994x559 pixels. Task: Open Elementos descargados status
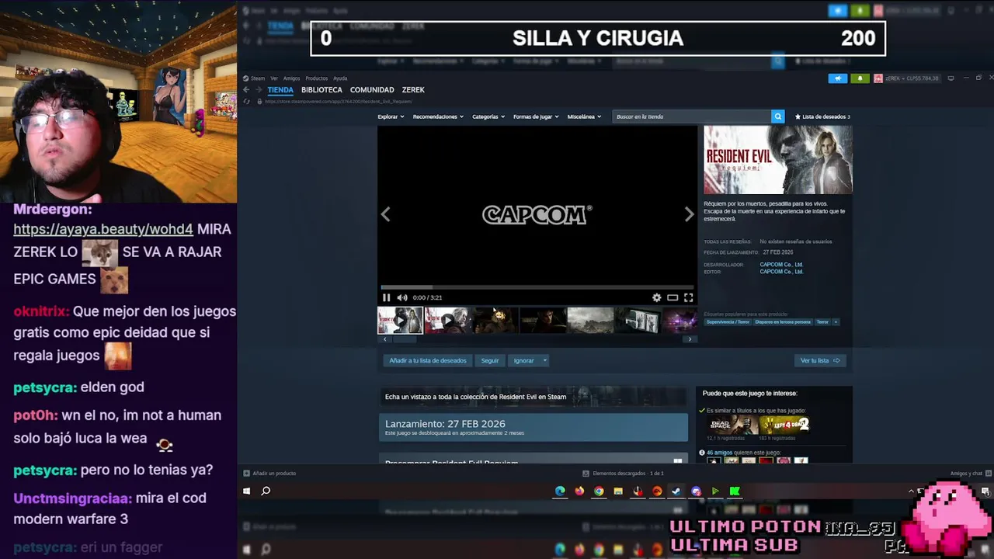coord(623,474)
